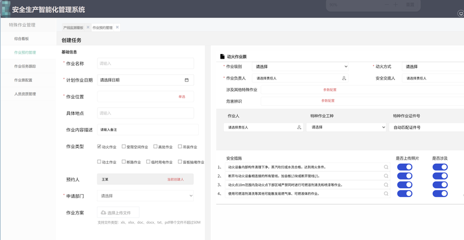
Task: Click 单选 link in 作业位置 field
Action: [182, 96]
